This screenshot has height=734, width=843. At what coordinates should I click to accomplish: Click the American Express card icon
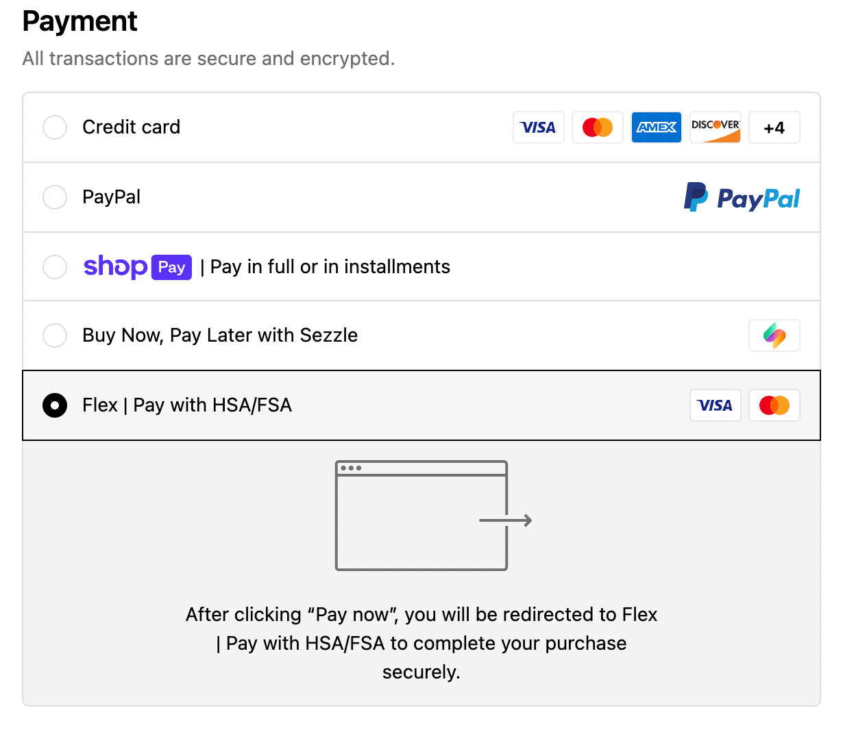656,127
